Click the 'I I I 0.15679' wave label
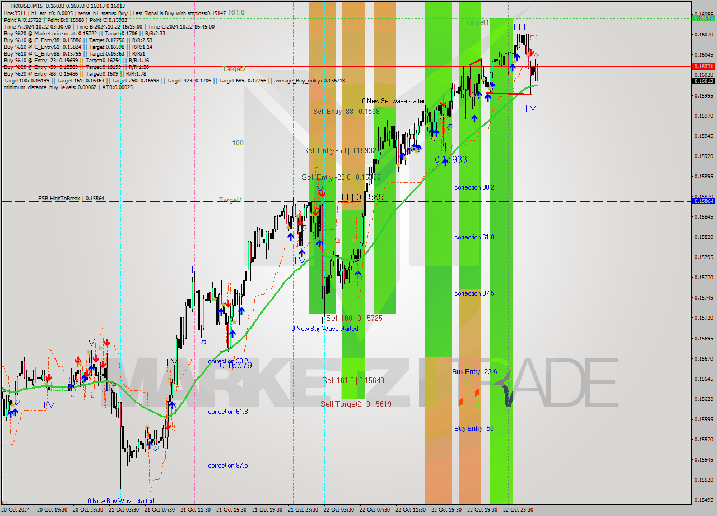The height and width of the screenshot is (516, 717). [x=230, y=365]
